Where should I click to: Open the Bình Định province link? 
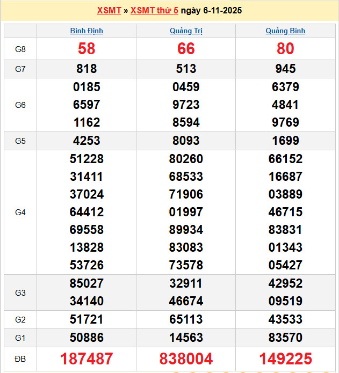point(86,31)
